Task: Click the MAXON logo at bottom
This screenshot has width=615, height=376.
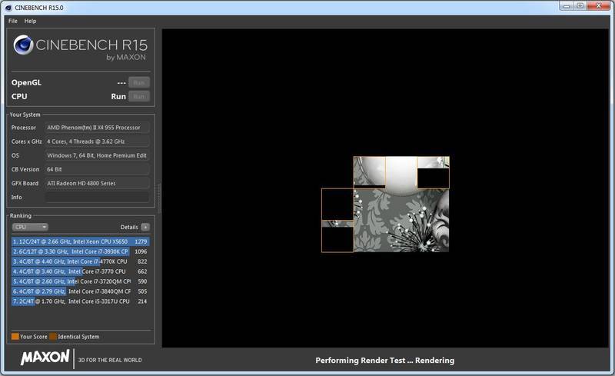Action: click(45, 357)
